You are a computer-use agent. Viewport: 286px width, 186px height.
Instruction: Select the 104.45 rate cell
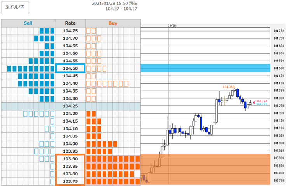[70, 76]
